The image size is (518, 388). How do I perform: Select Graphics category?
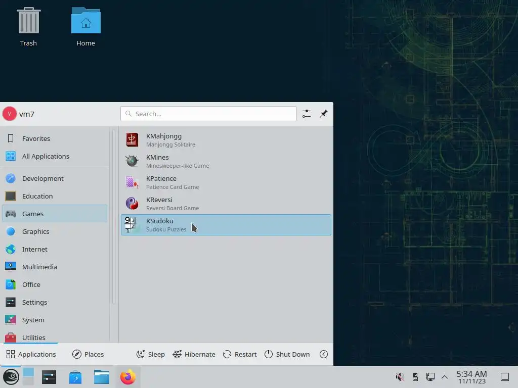point(55,231)
